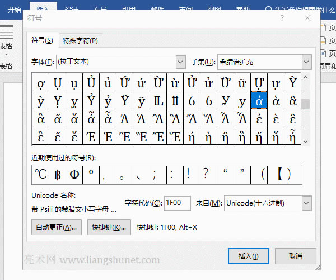Select the 符号 tab
Screen dimensions: 336x280
(42, 40)
